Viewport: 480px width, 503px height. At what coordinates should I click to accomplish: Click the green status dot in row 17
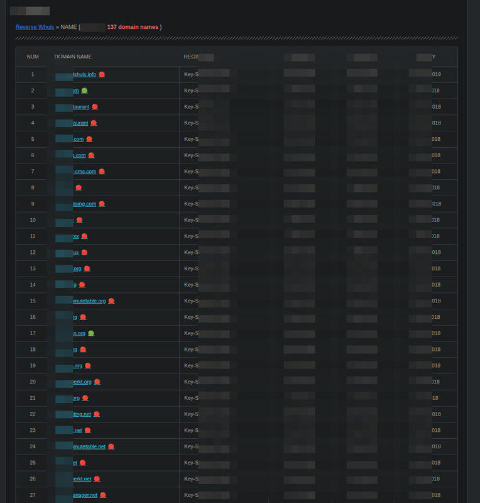click(91, 333)
